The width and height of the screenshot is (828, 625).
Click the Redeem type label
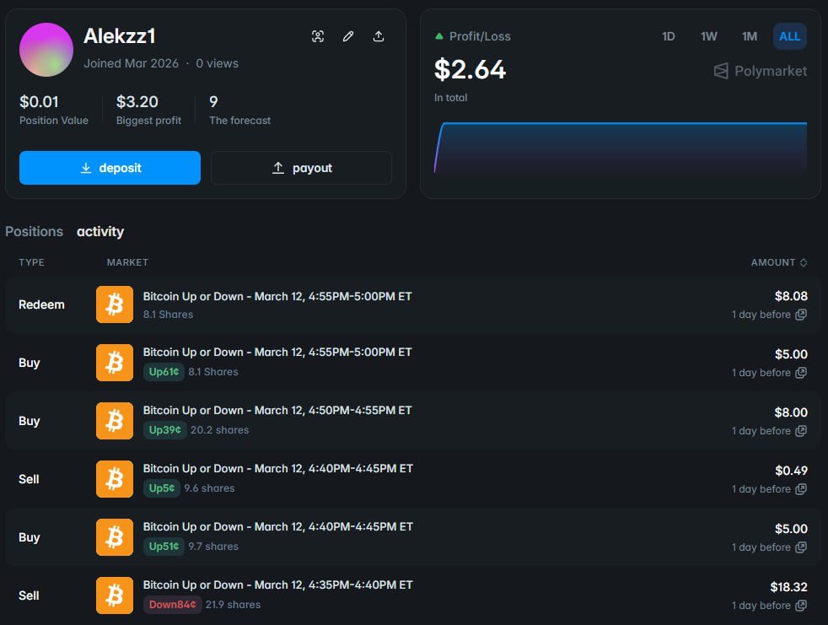pos(41,304)
